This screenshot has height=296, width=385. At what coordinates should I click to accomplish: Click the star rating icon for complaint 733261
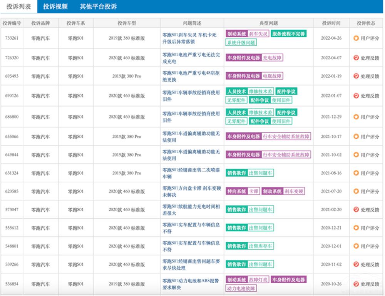tap(356, 38)
